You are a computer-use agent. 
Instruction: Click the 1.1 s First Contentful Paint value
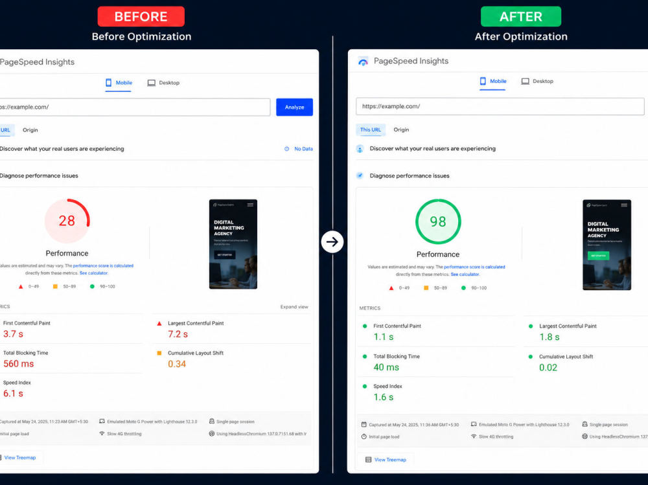tap(384, 337)
